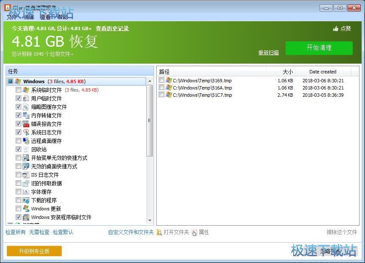Click the file icon of 5169.tmp
Image resolution: width=365 pixels, height=263 pixels.
(x=169, y=80)
